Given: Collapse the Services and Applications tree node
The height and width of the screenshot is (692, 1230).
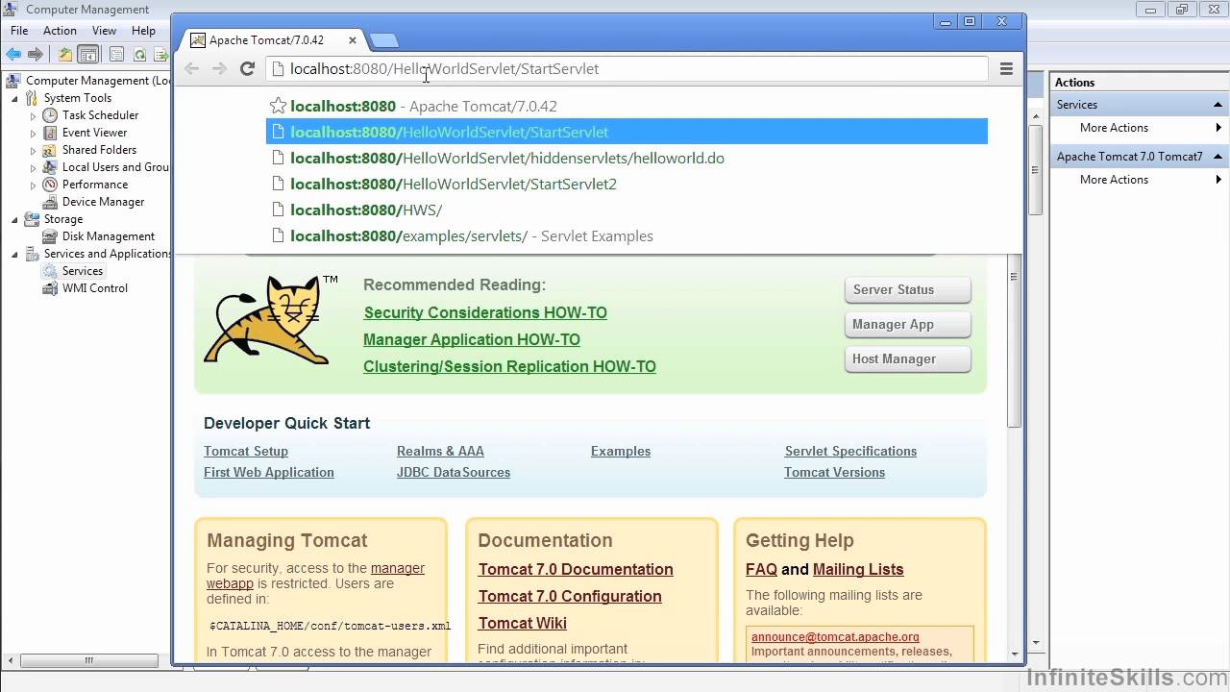Looking at the screenshot, I should (x=14, y=254).
